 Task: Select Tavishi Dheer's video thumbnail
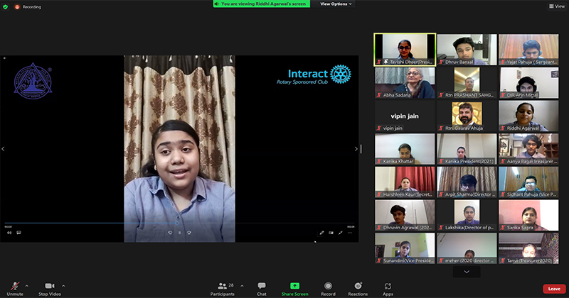click(405, 50)
